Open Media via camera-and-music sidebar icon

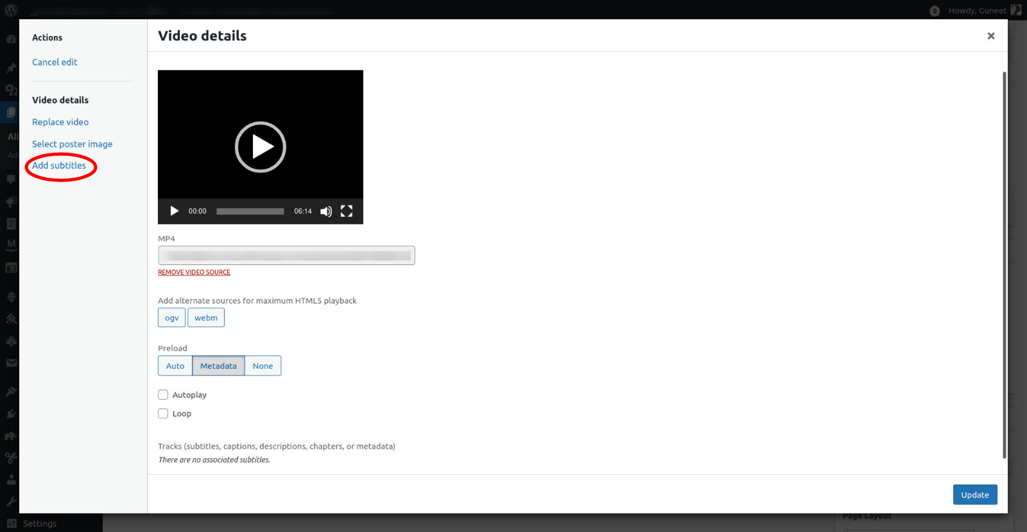click(x=11, y=90)
